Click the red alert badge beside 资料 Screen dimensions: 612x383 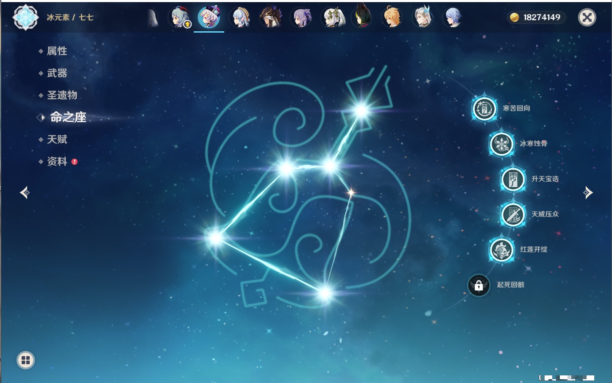(x=75, y=162)
